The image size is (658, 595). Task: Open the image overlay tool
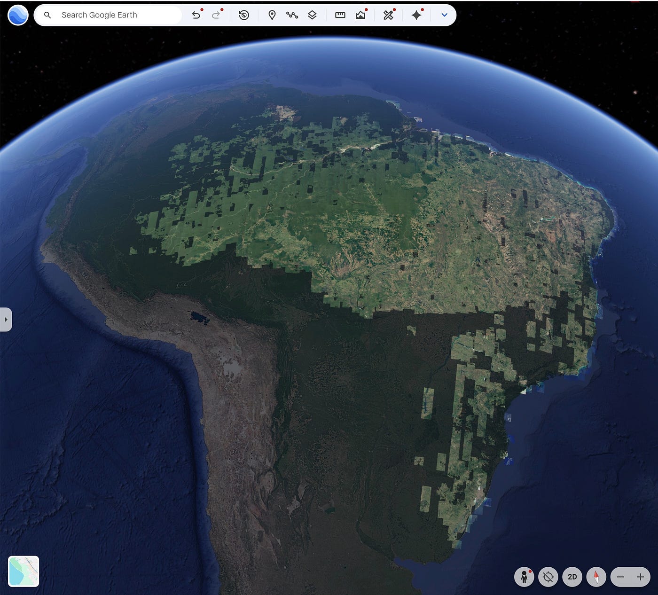(x=360, y=15)
